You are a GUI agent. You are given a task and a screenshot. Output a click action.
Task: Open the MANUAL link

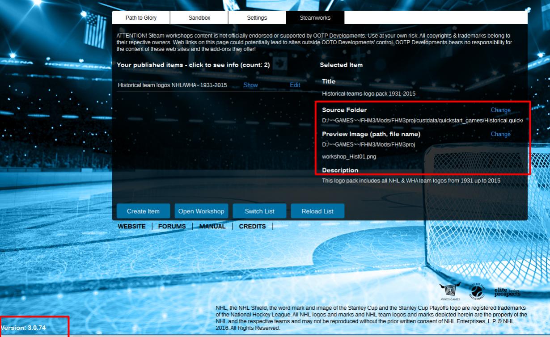pos(212,227)
